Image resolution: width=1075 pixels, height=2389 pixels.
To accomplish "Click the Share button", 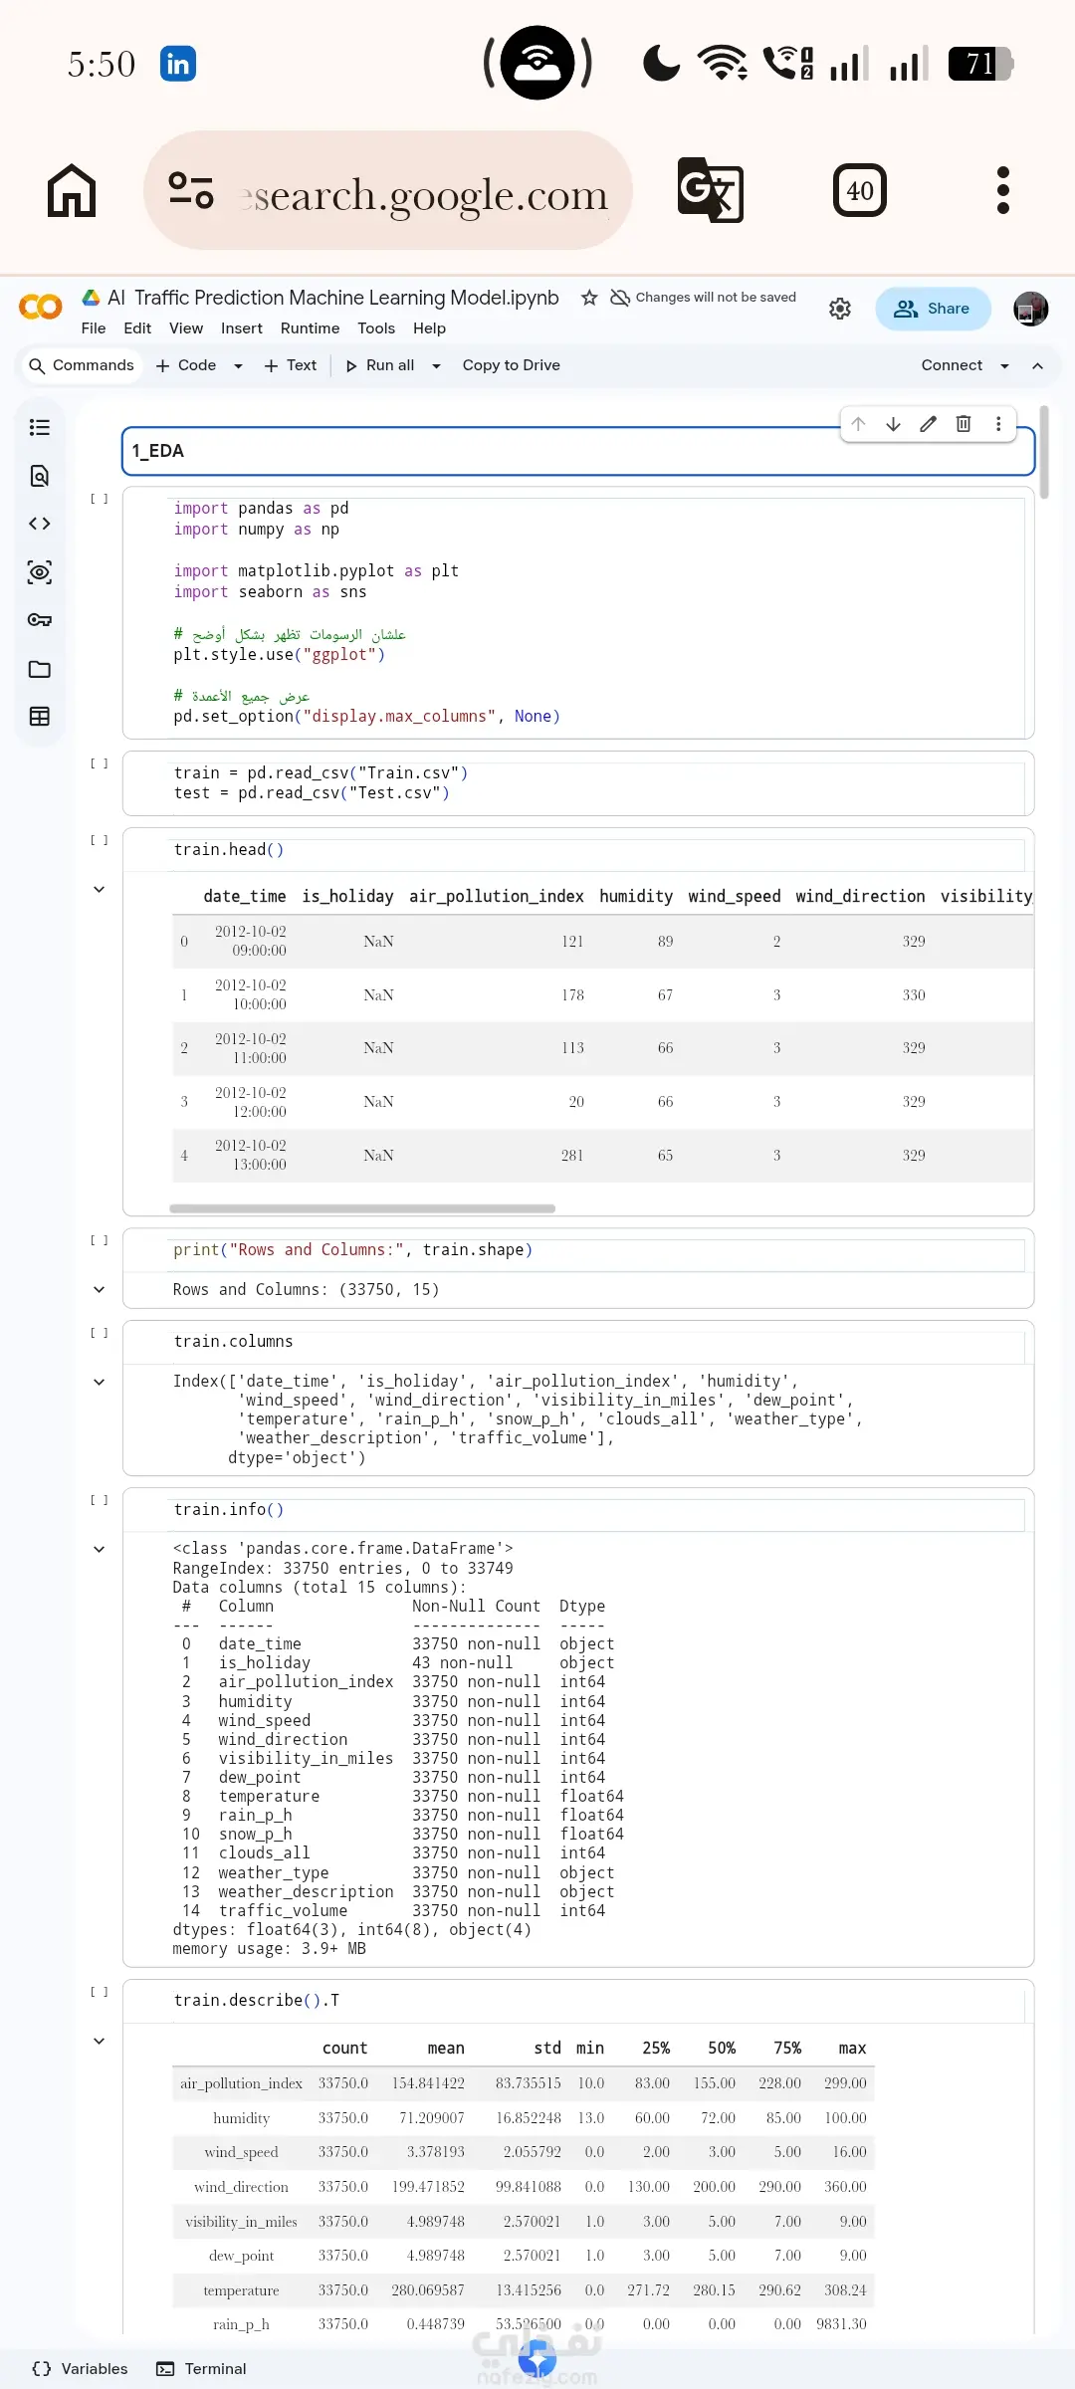I will click(x=933, y=309).
